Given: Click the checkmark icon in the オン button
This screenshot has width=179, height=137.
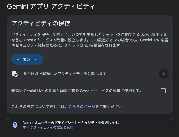Looking at the screenshot, I should point(18,59).
